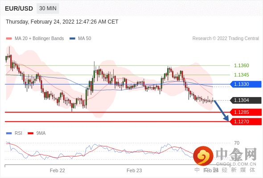Toggle the RSI legend entry
This screenshot has width=263, height=178.
(14, 133)
